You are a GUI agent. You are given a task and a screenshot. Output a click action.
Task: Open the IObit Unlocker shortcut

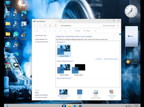coord(24,36)
